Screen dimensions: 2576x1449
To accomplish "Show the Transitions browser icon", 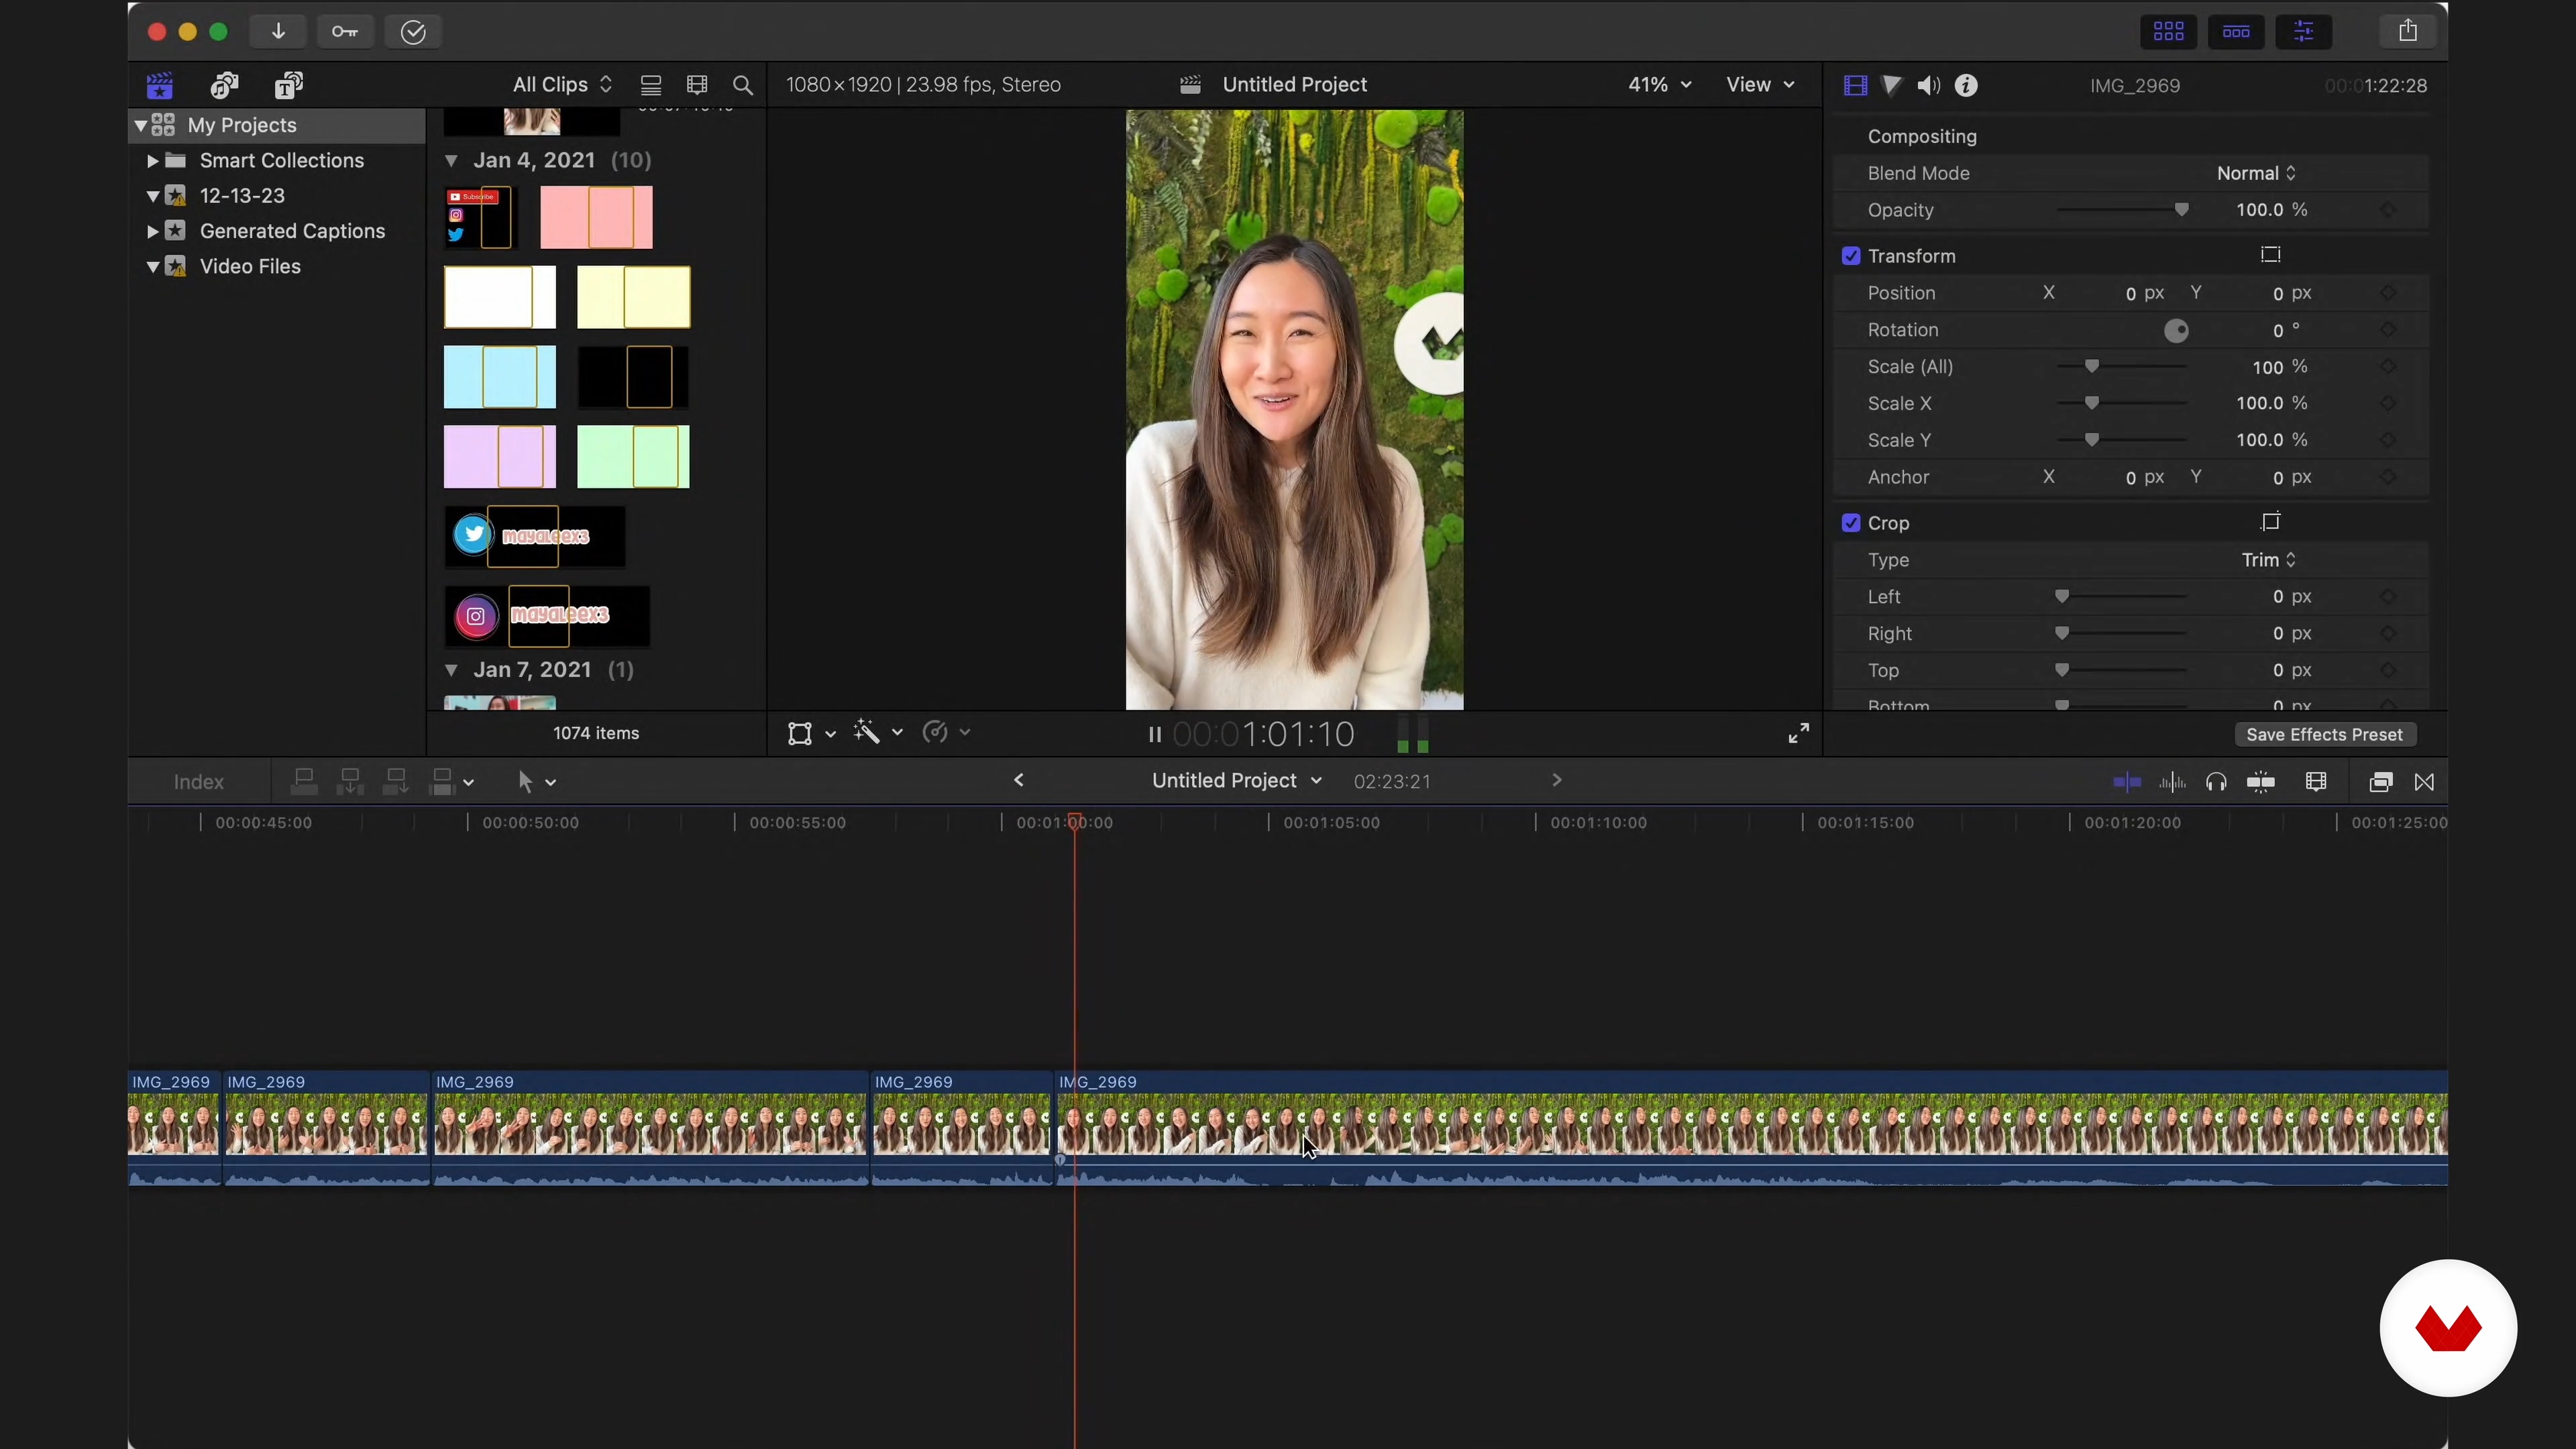I will click(2424, 782).
